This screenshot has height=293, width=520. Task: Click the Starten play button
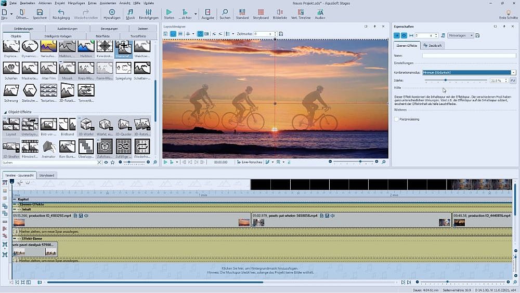pos(169,14)
